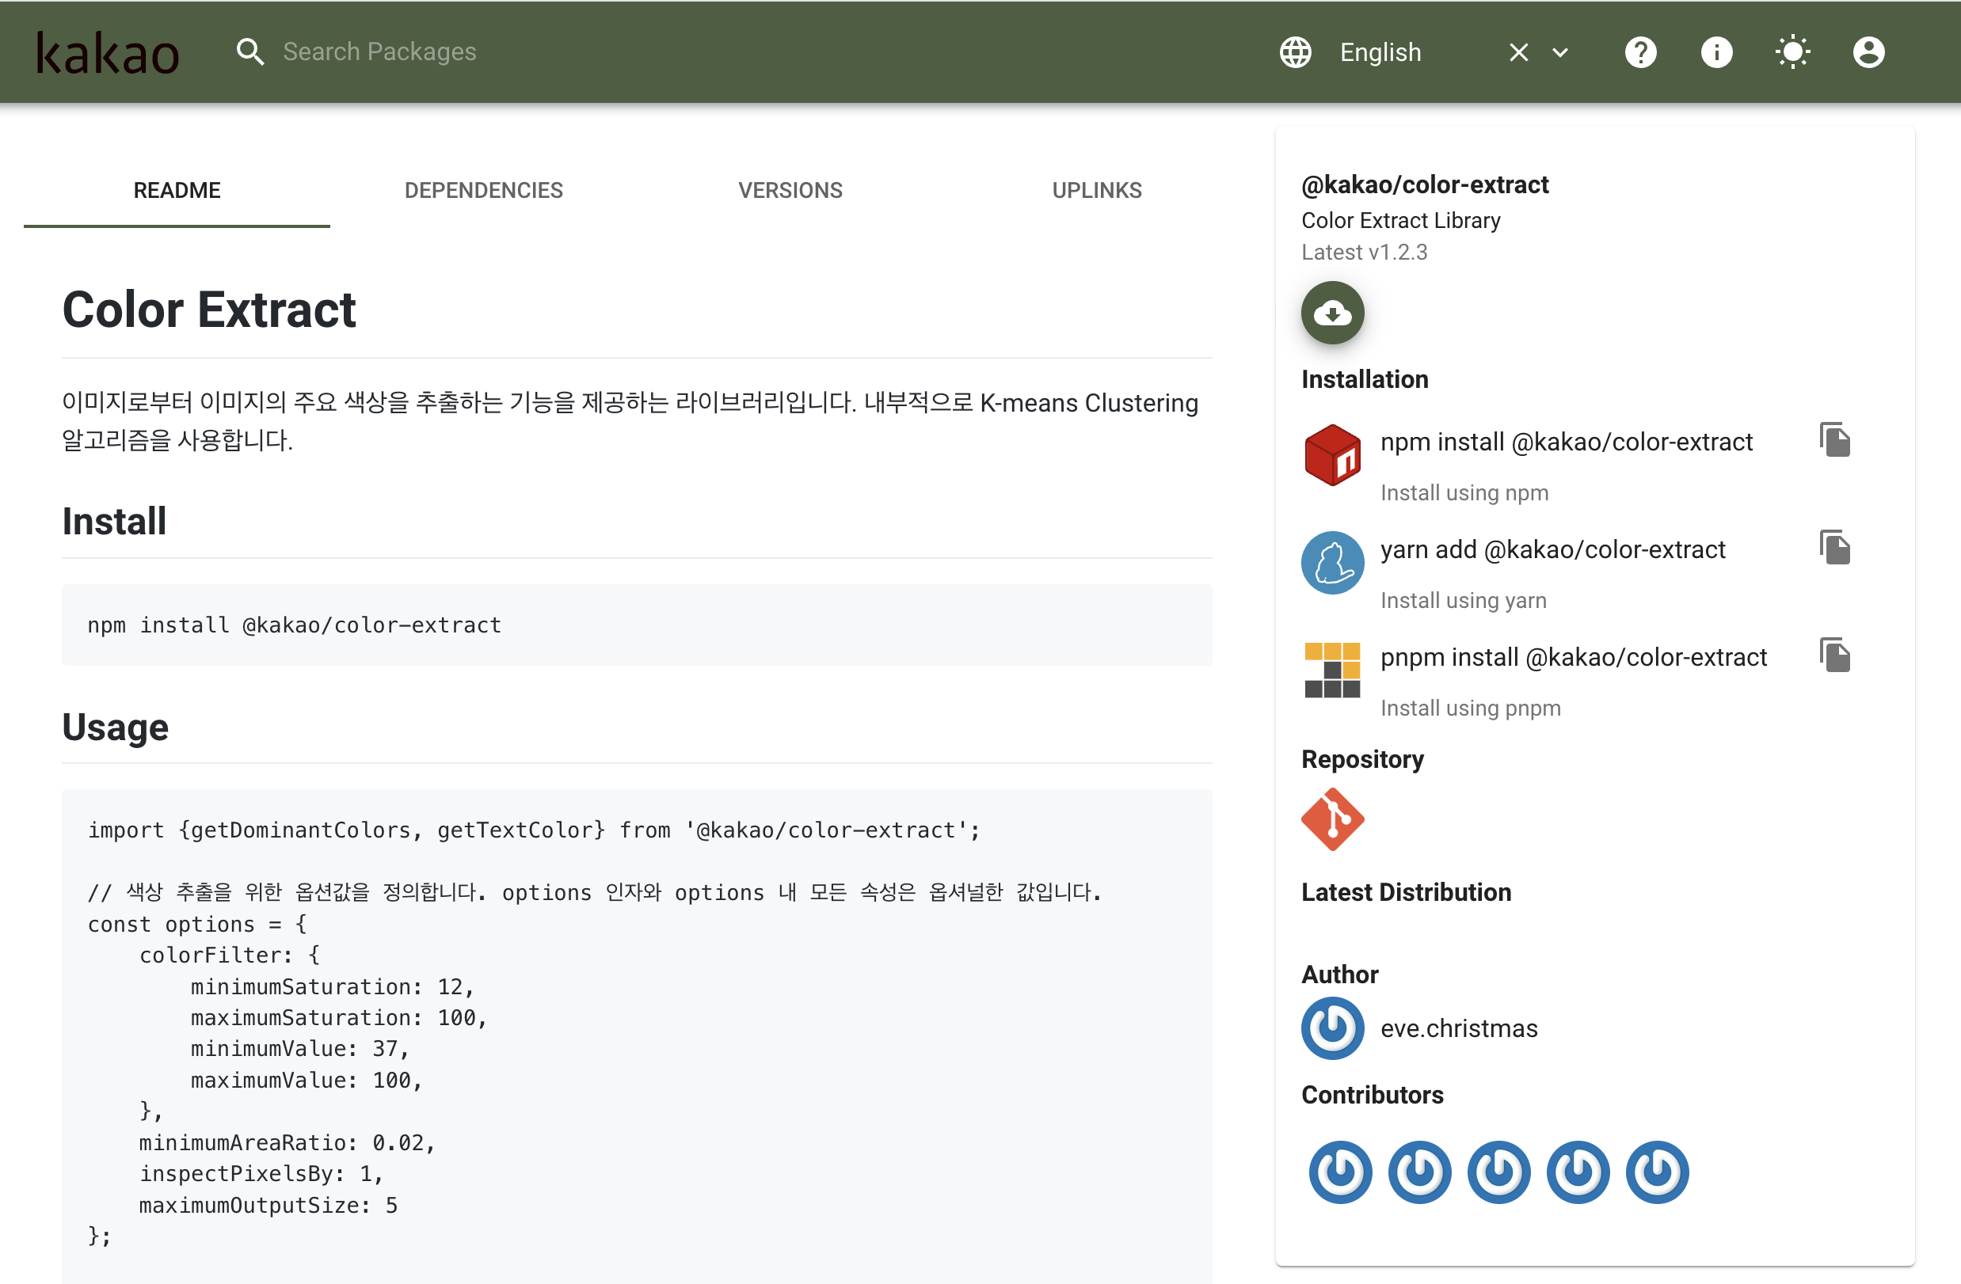Open the help question mark icon
Image resolution: width=1961 pixels, height=1284 pixels.
coord(1640,52)
